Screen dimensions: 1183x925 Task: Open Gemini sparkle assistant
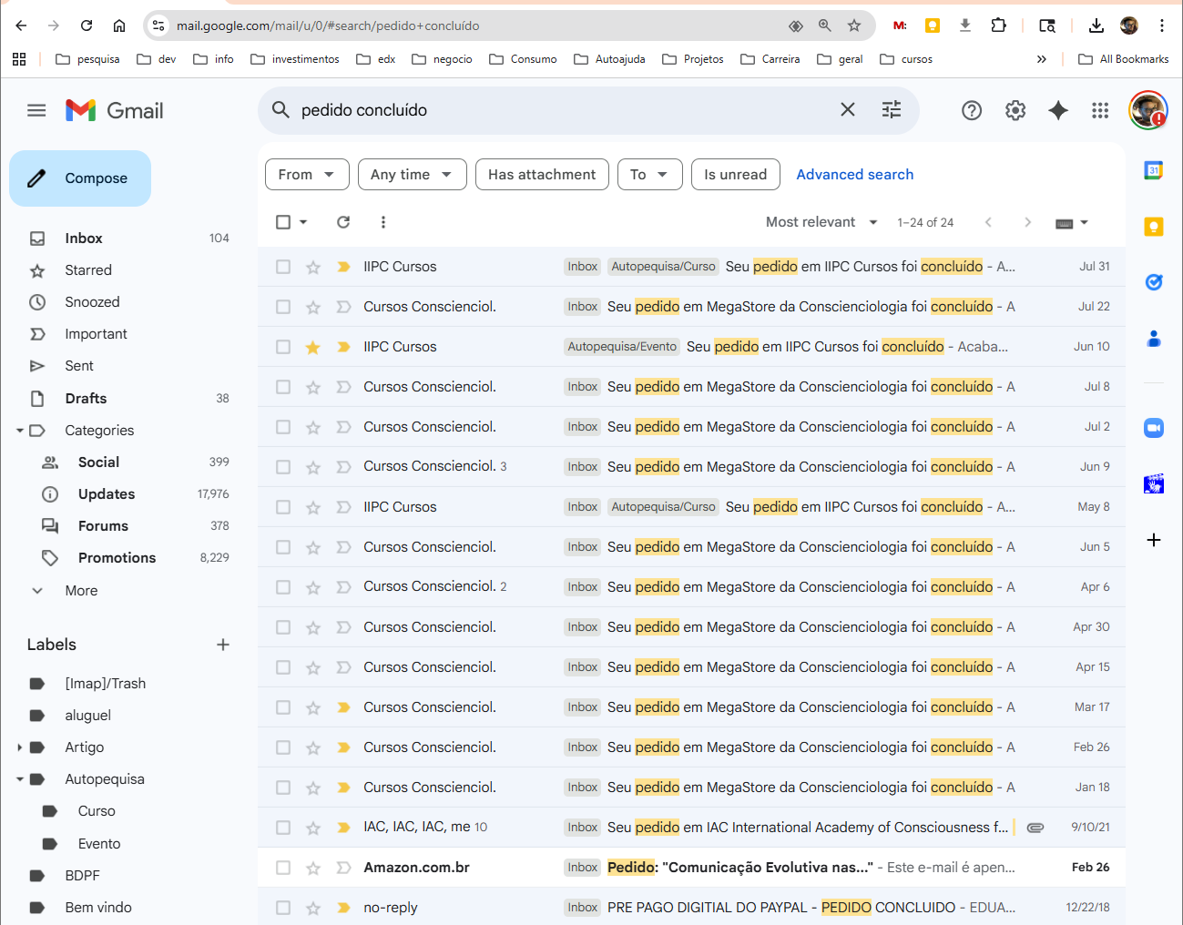pyautogui.click(x=1058, y=110)
